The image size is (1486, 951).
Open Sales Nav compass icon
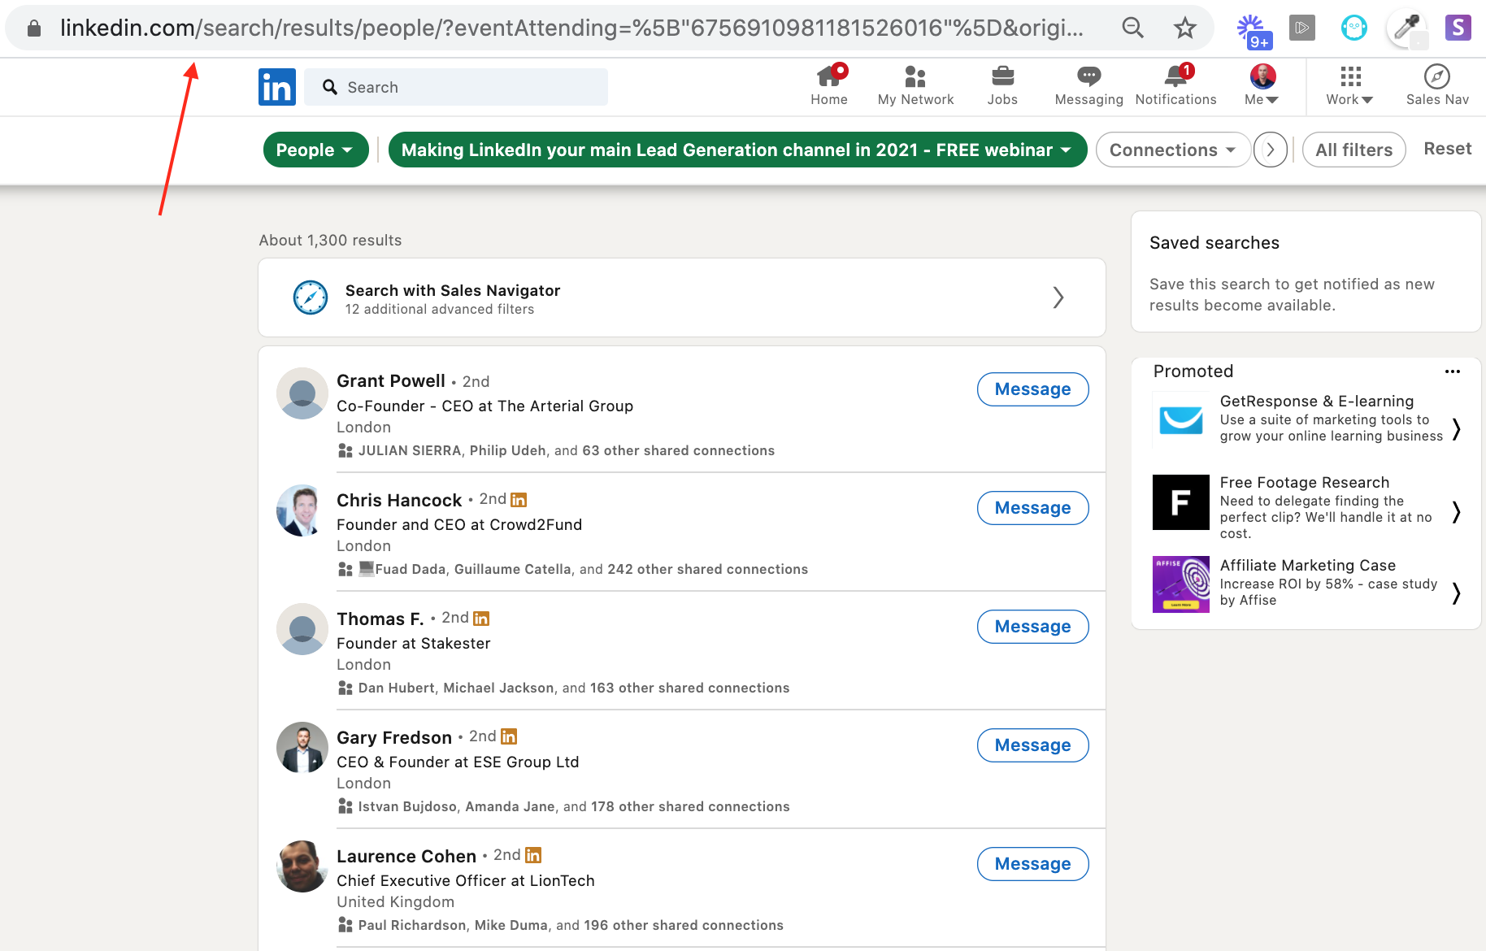1437,76
